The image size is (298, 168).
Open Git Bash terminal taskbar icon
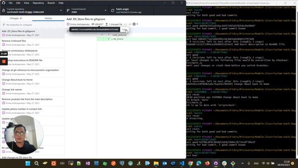coord(233,163)
